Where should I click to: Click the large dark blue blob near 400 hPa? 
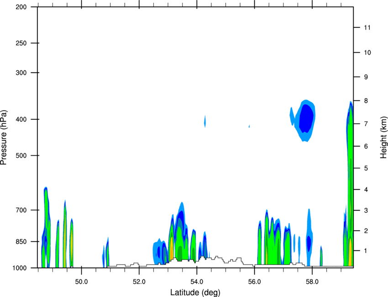click(x=306, y=118)
